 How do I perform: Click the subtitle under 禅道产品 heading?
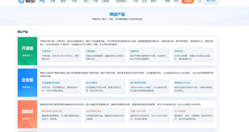coord(117,19)
